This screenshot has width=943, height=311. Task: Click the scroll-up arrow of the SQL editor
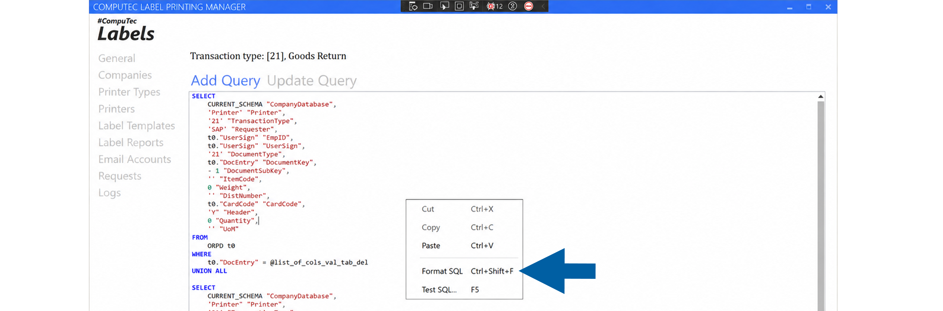click(821, 97)
